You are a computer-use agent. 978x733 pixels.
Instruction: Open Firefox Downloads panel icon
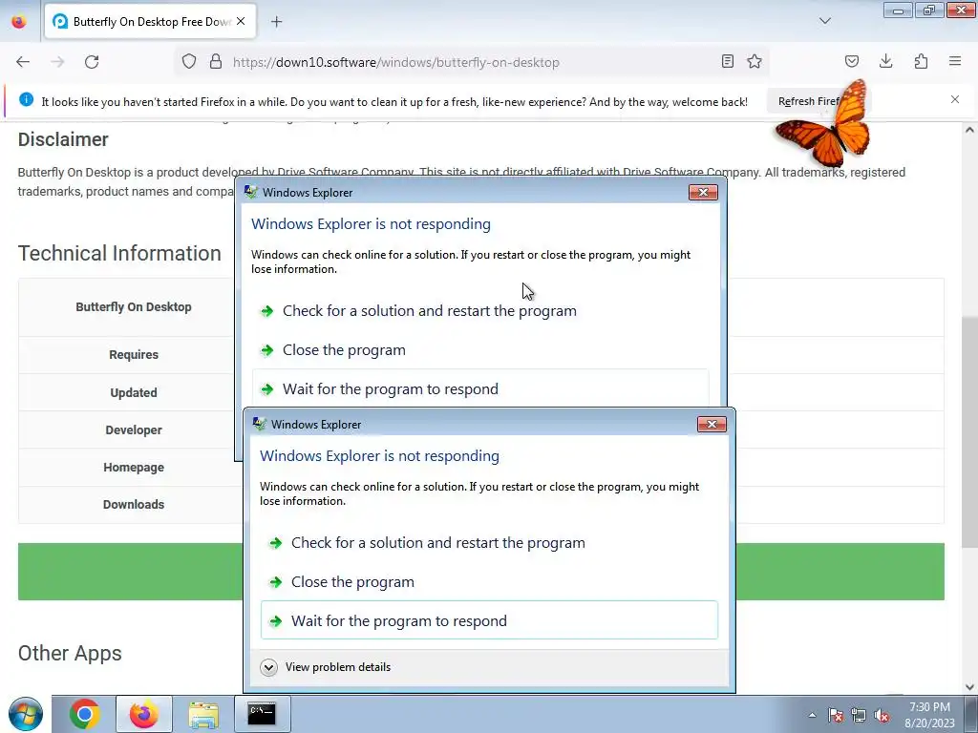[x=885, y=61]
